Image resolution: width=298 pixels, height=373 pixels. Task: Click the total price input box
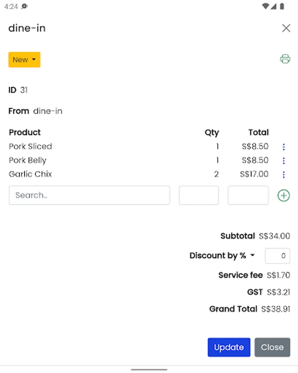click(248, 195)
